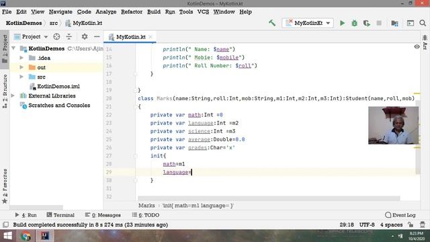Image resolution: width=430 pixels, height=242 pixels.
Task: Open the Project tool window side tab
Action: click(x=5, y=49)
